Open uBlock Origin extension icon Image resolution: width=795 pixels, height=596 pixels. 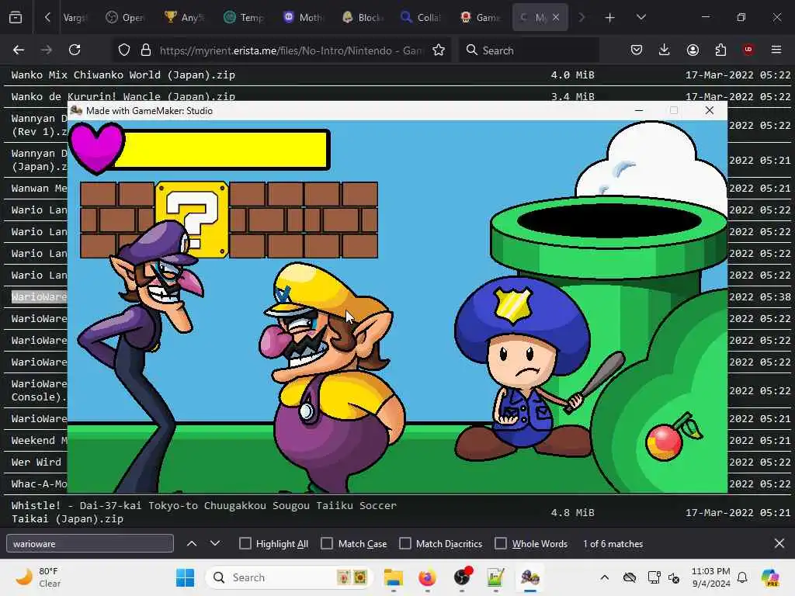point(748,50)
